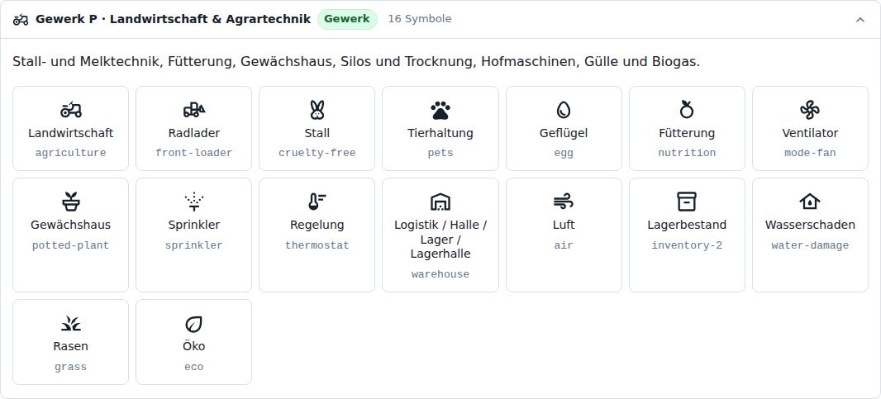Click the 'Öko' card title
This screenshot has width=881, height=399.
194,346
